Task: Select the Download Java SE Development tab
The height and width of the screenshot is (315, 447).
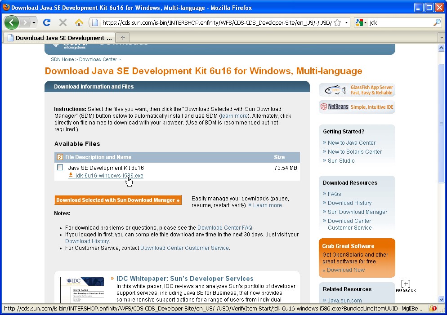Action: click(x=58, y=38)
